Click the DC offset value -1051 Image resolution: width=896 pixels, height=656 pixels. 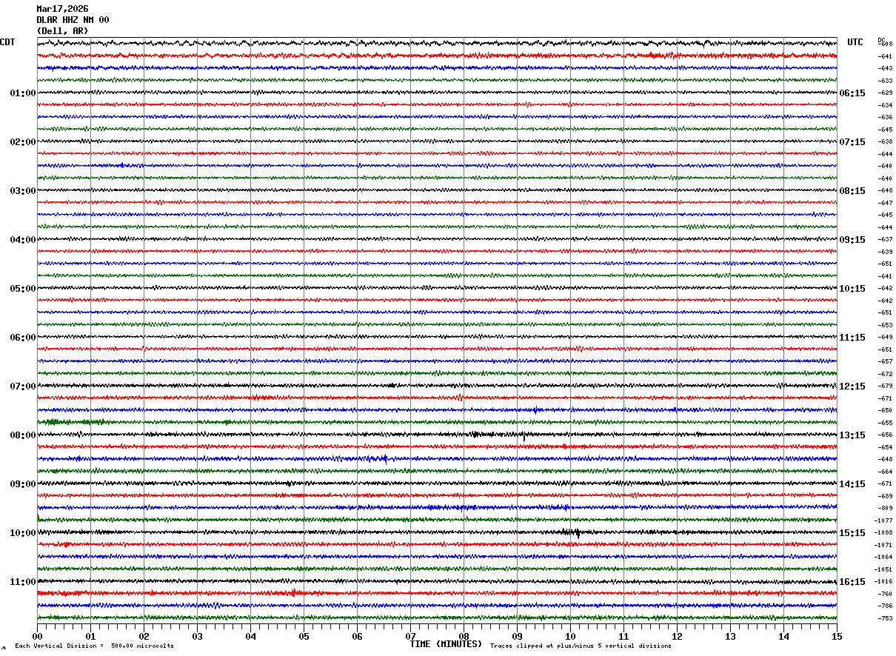click(x=883, y=569)
